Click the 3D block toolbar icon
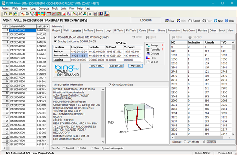 point(85,14)
